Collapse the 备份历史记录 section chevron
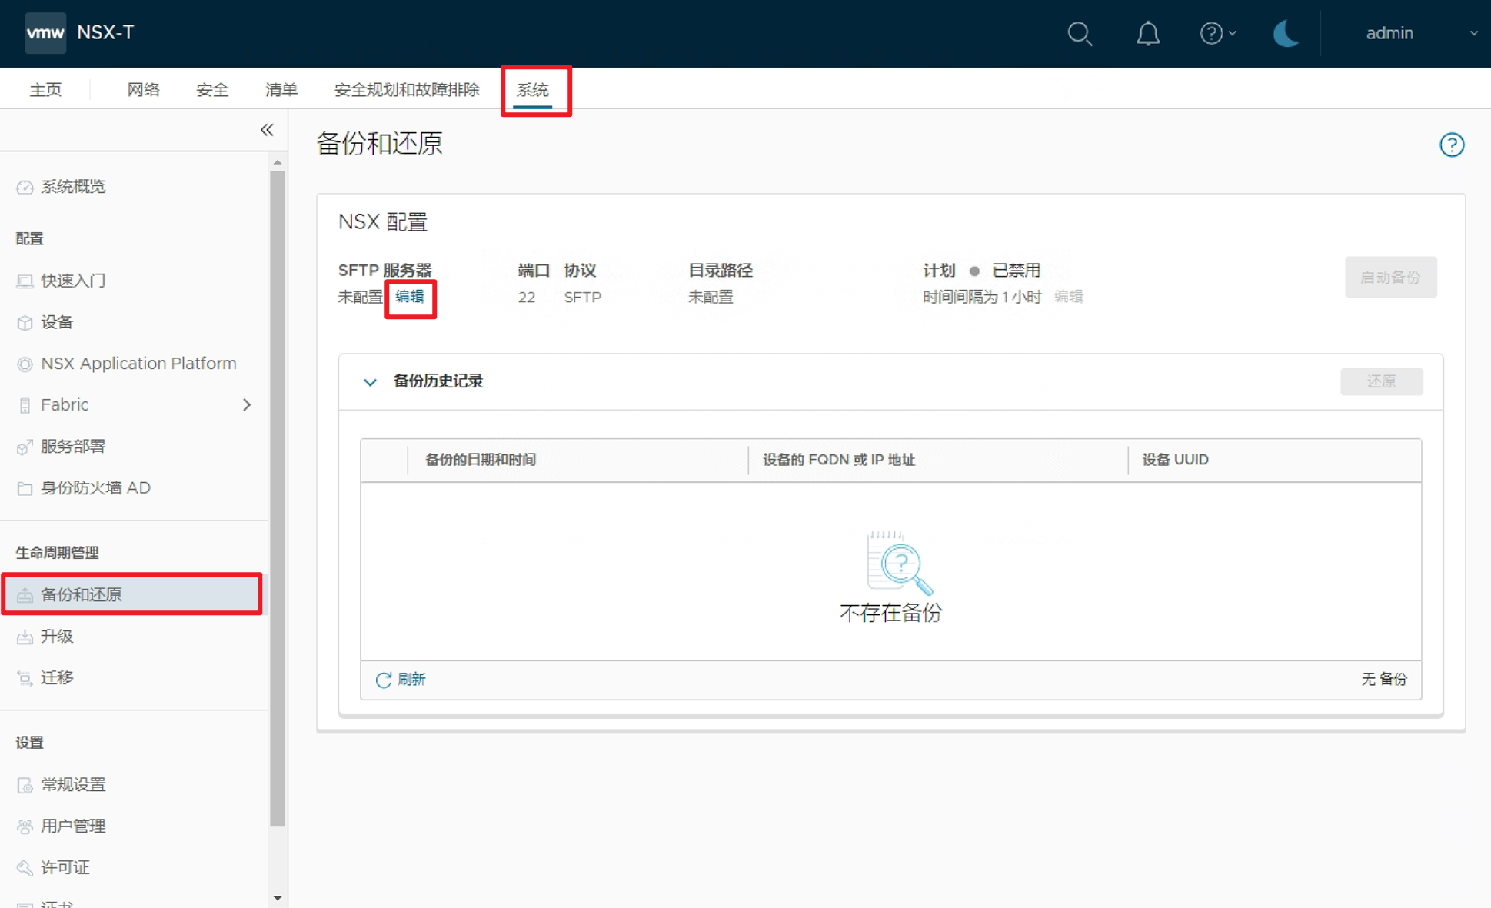This screenshot has height=908, width=1491. pos(370,381)
